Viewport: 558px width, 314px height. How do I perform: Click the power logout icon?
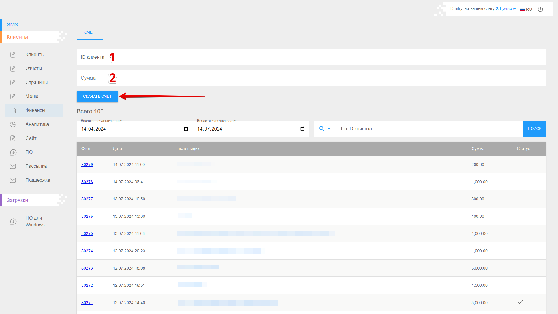(x=540, y=9)
